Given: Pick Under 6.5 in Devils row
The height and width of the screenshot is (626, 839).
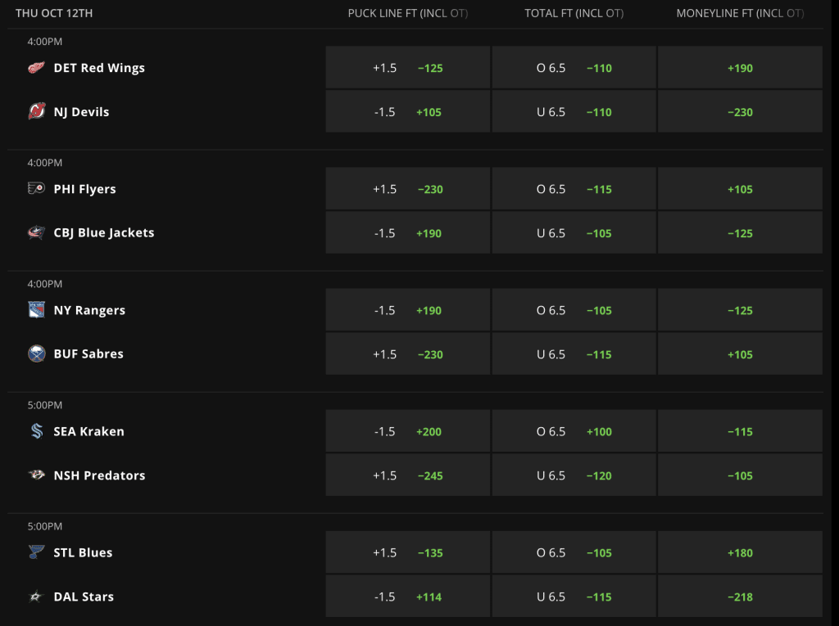Looking at the screenshot, I should coord(574,111).
